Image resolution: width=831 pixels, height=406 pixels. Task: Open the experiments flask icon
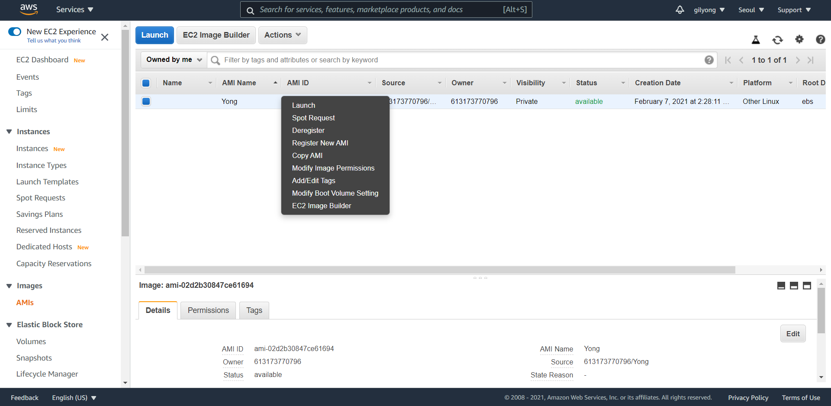pyautogui.click(x=756, y=40)
